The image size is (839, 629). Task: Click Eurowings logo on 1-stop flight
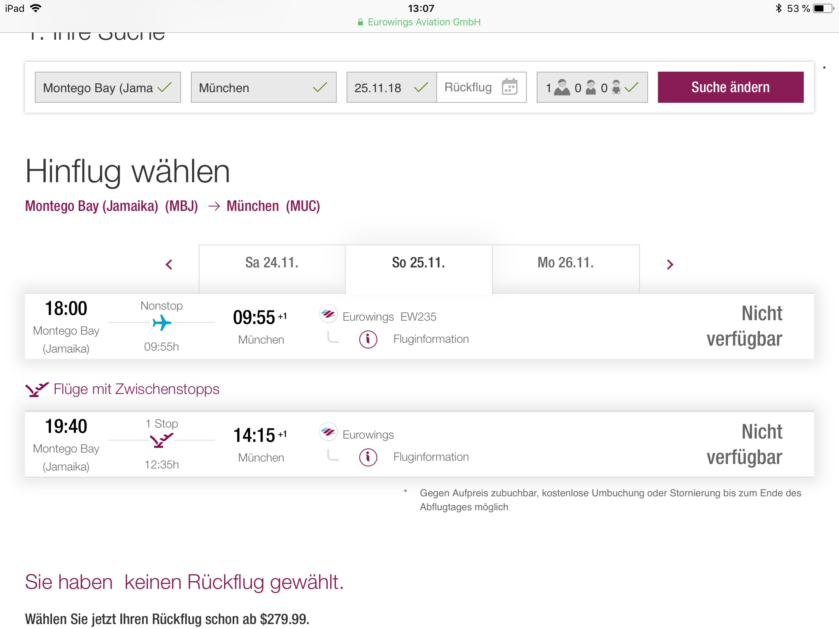click(328, 432)
